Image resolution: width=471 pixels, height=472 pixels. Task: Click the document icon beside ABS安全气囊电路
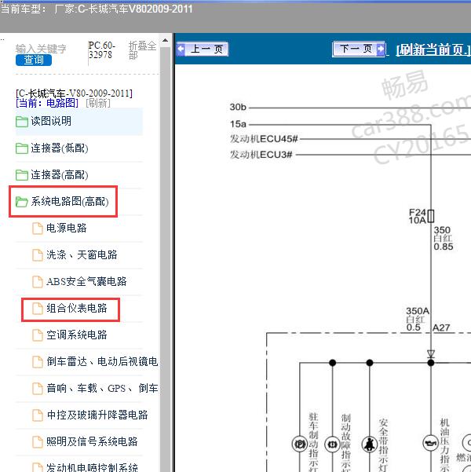pyautogui.click(x=38, y=282)
